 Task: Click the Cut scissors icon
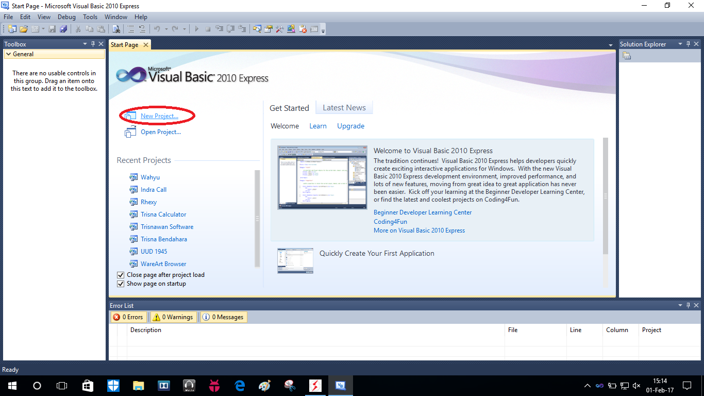pyautogui.click(x=78, y=29)
